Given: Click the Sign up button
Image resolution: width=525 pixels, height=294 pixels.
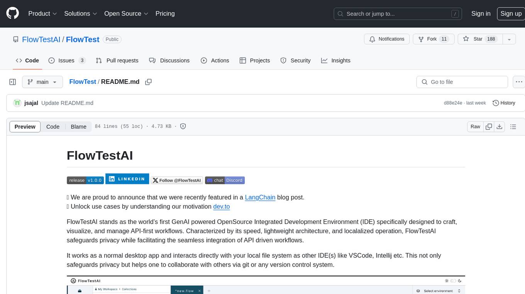Looking at the screenshot, I should pos(511,13).
